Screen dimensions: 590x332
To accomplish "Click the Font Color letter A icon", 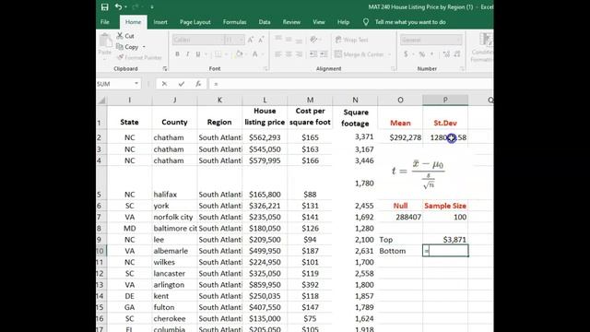I will (254, 54).
